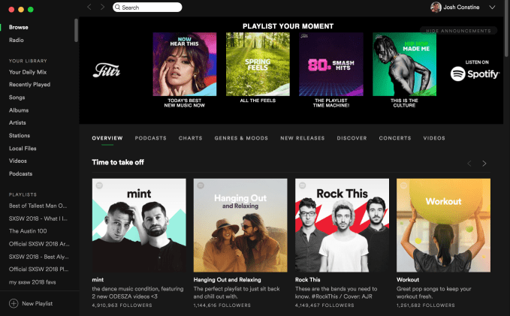Open the mint playlist cover
This screenshot has height=316, width=510.
point(139,225)
